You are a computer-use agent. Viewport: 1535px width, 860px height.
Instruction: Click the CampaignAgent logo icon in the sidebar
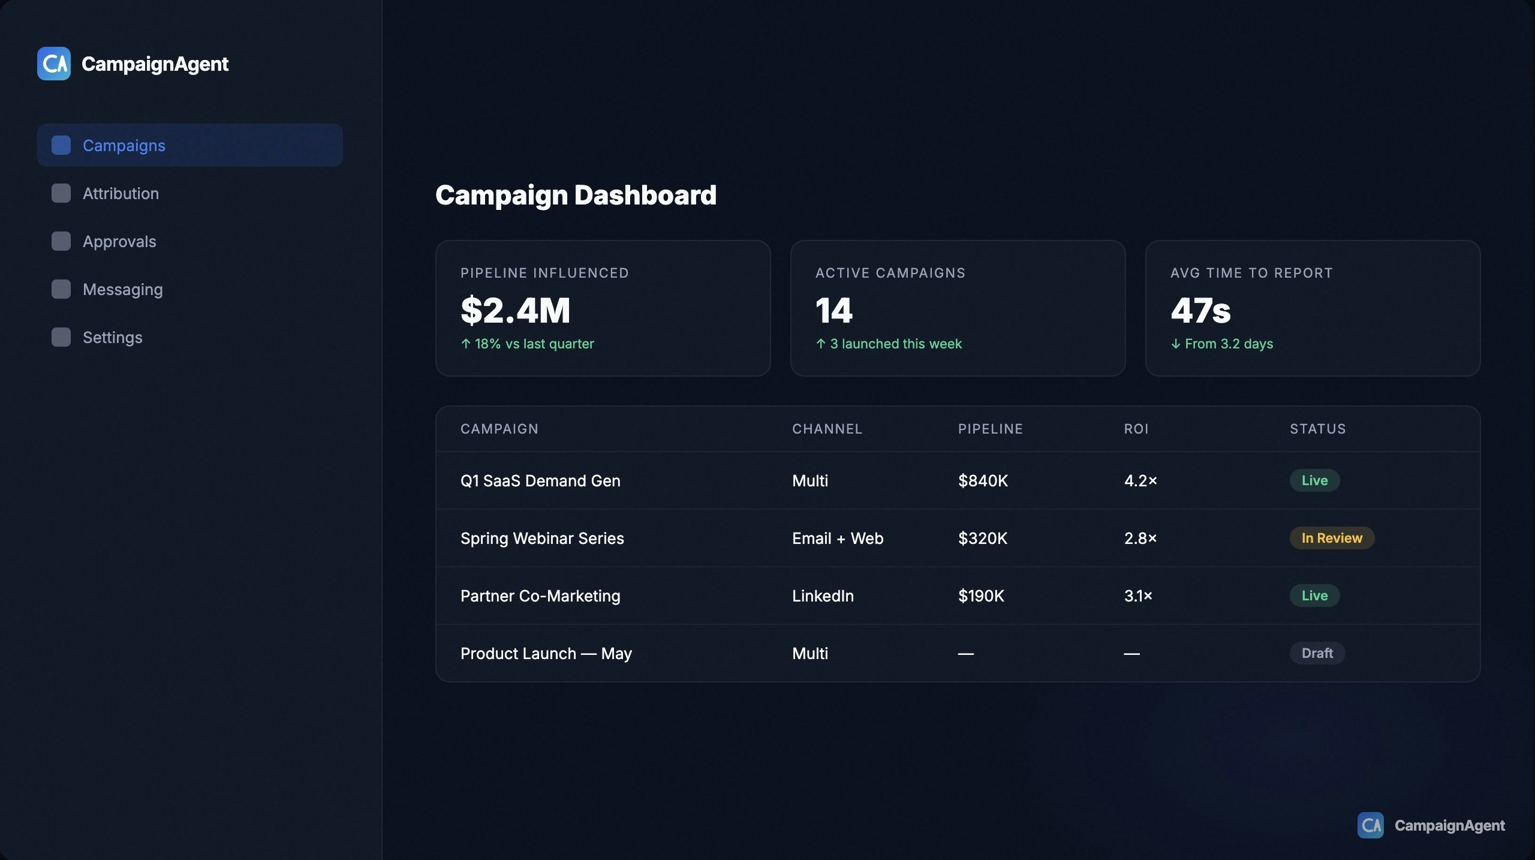(x=55, y=63)
